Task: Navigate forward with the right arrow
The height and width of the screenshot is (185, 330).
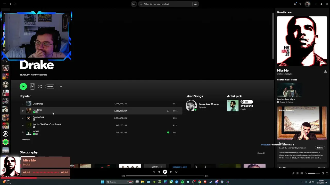Action: point(15,4)
